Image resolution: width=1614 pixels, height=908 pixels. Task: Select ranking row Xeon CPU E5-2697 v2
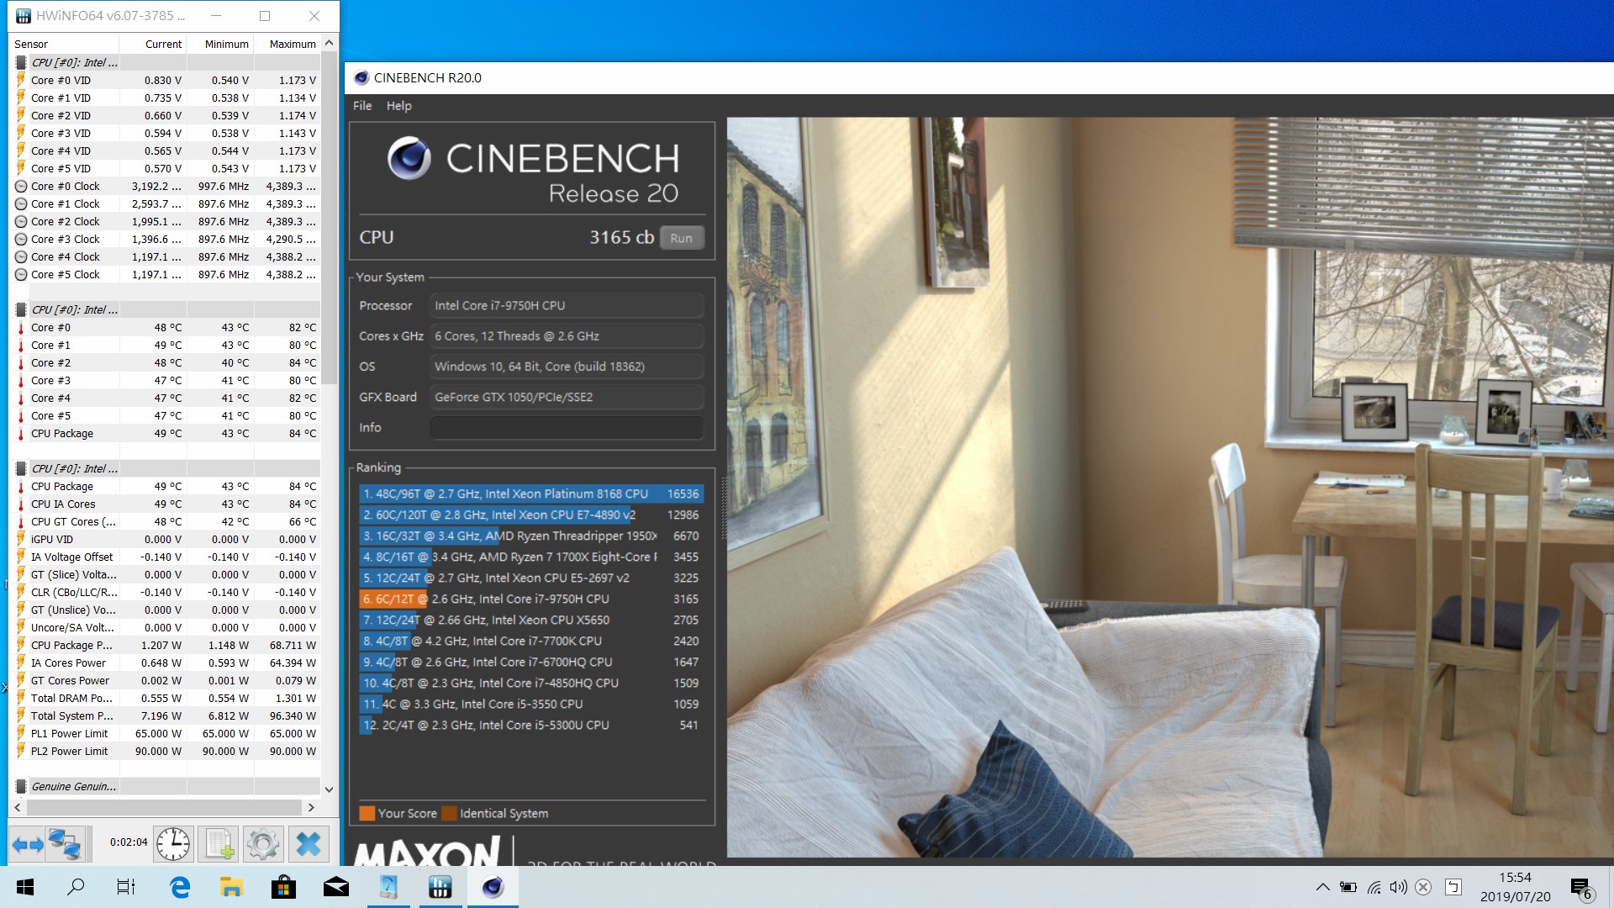(530, 578)
